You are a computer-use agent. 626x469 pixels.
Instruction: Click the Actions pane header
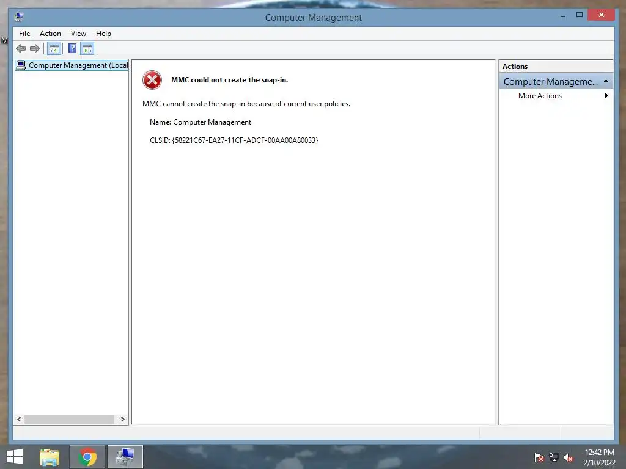click(556, 66)
